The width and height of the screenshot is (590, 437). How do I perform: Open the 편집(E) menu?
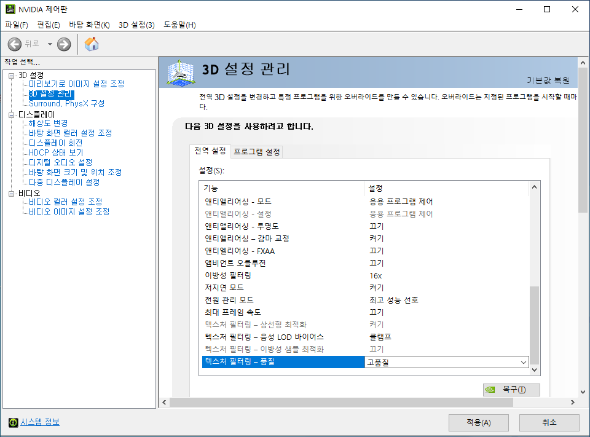pyautogui.click(x=49, y=25)
